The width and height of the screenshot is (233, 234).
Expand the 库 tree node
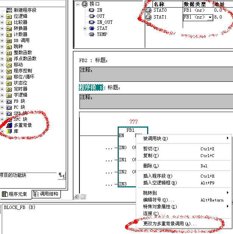2,131
